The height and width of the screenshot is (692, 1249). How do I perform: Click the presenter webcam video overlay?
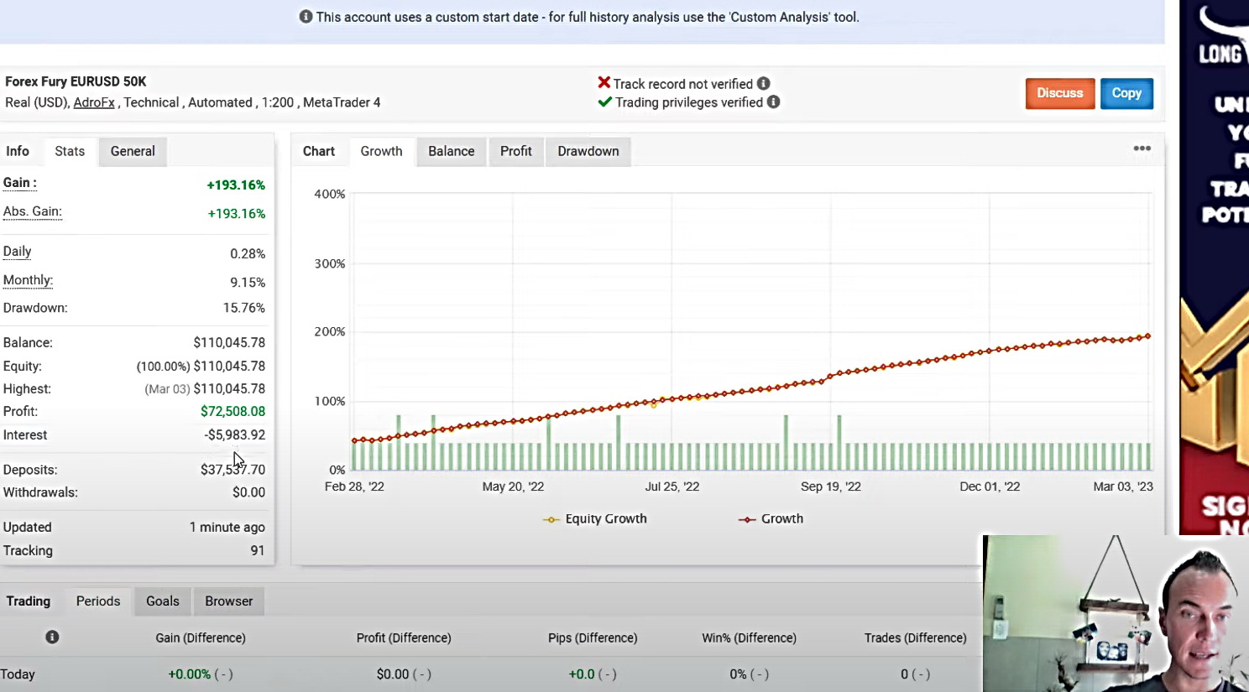[1116, 613]
